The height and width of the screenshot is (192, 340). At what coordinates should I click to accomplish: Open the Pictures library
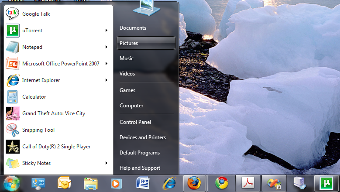146,43
